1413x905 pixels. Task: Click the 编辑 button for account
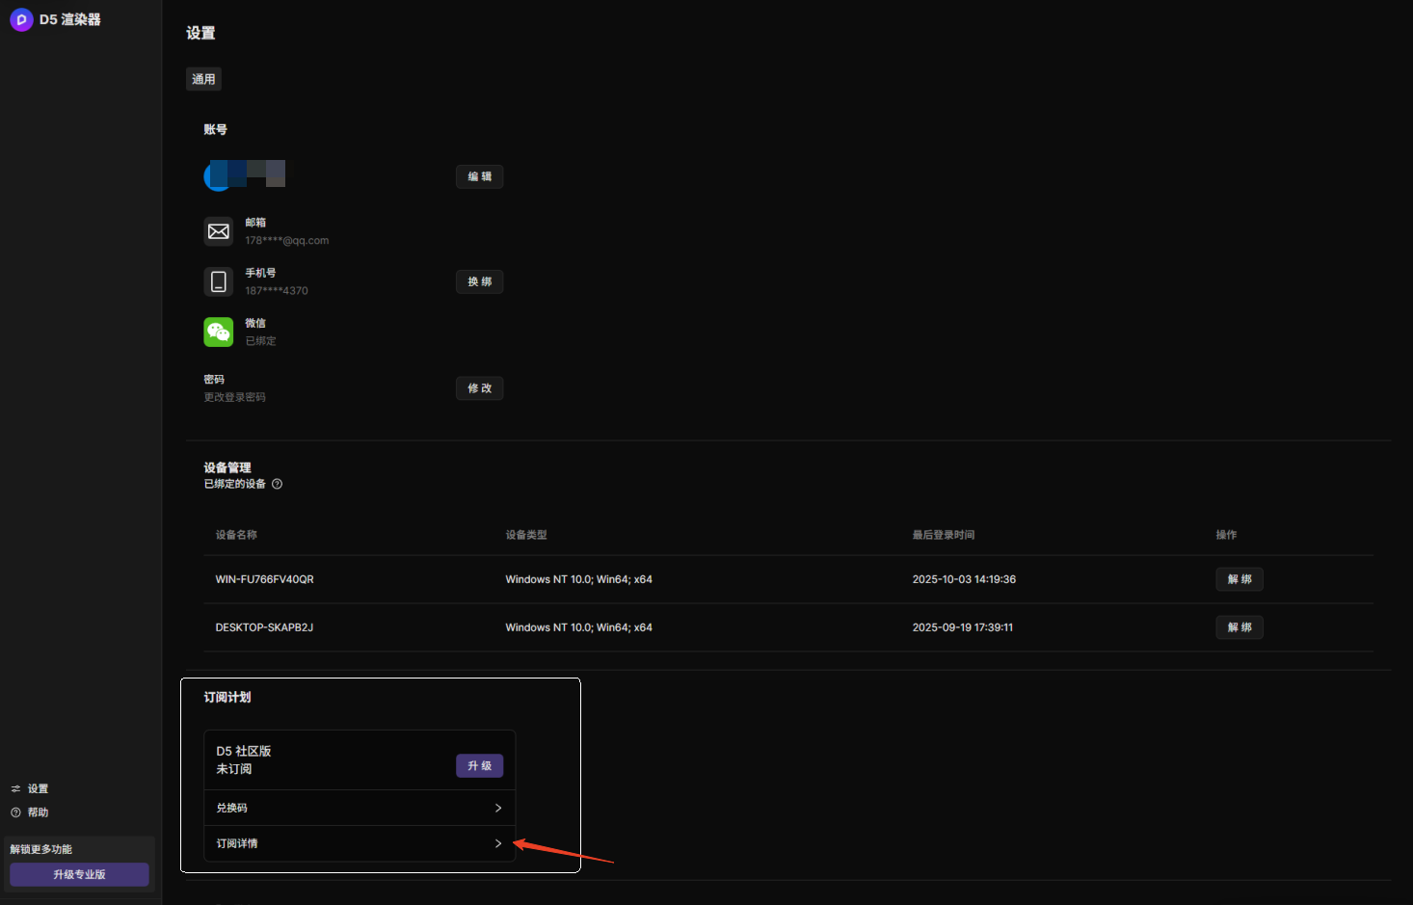[480, 176]
